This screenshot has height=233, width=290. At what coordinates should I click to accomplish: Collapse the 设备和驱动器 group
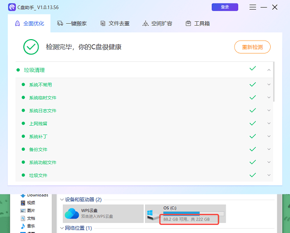[61, 199]
